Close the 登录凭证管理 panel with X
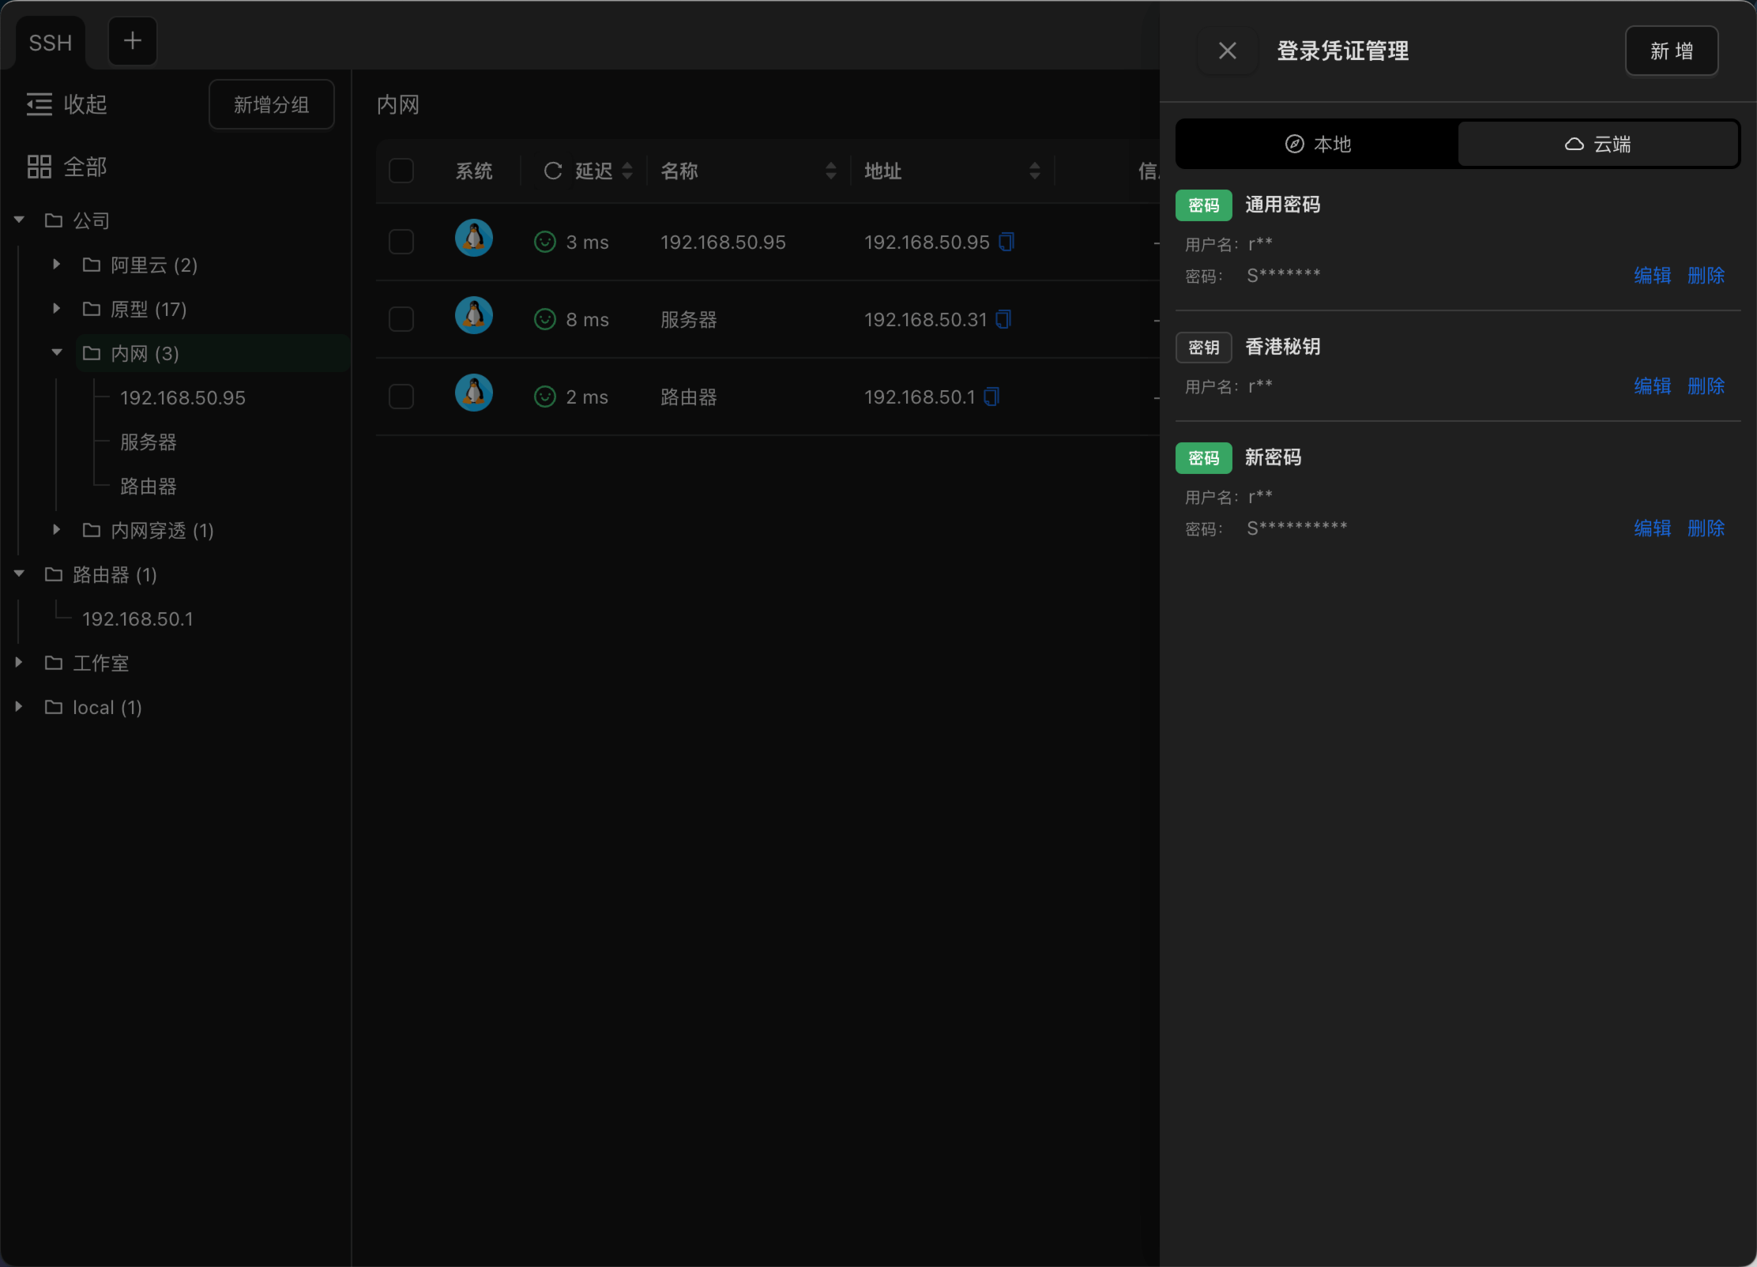Image resolution: width=1757 pixels, height=1267 pixels. [x=1227, y=51]
